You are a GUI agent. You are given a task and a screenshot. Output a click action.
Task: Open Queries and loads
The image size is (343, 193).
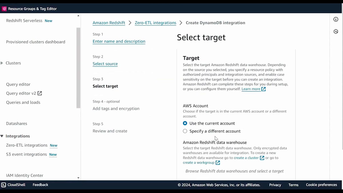tap(23, 102)
